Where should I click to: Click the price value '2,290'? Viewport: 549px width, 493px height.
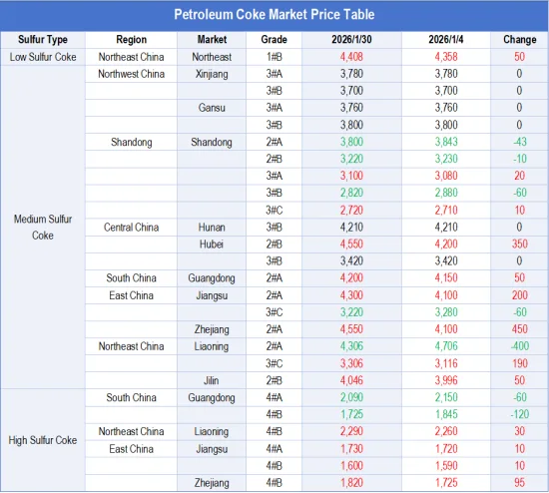tap(351, 431)
